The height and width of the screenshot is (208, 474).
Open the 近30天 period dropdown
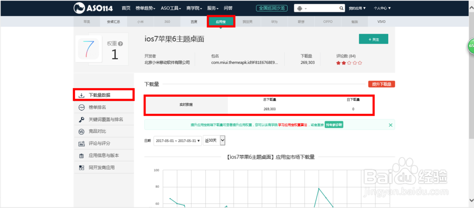tap(214, 141)
